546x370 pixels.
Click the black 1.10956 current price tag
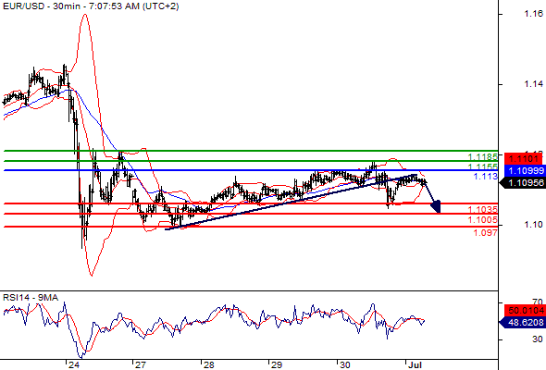pos(522,182)
